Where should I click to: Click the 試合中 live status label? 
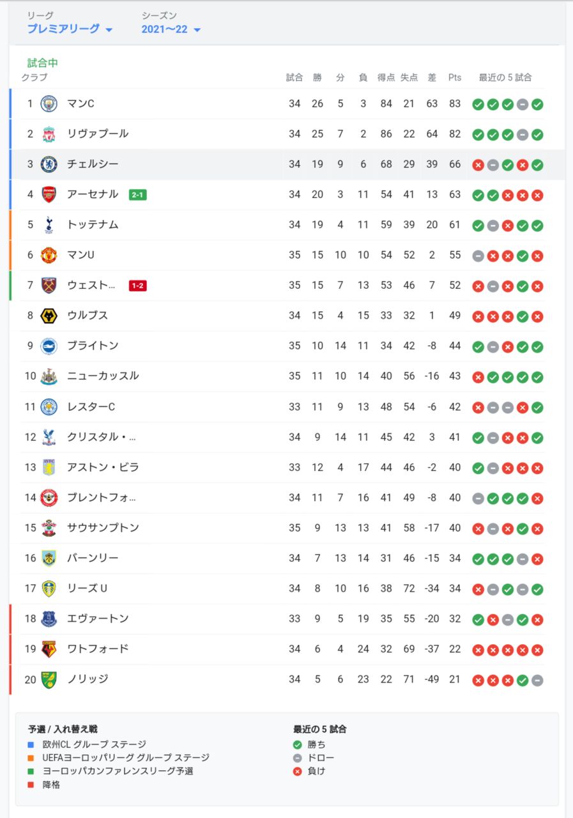pyautogui.click(x=43, y=63)
